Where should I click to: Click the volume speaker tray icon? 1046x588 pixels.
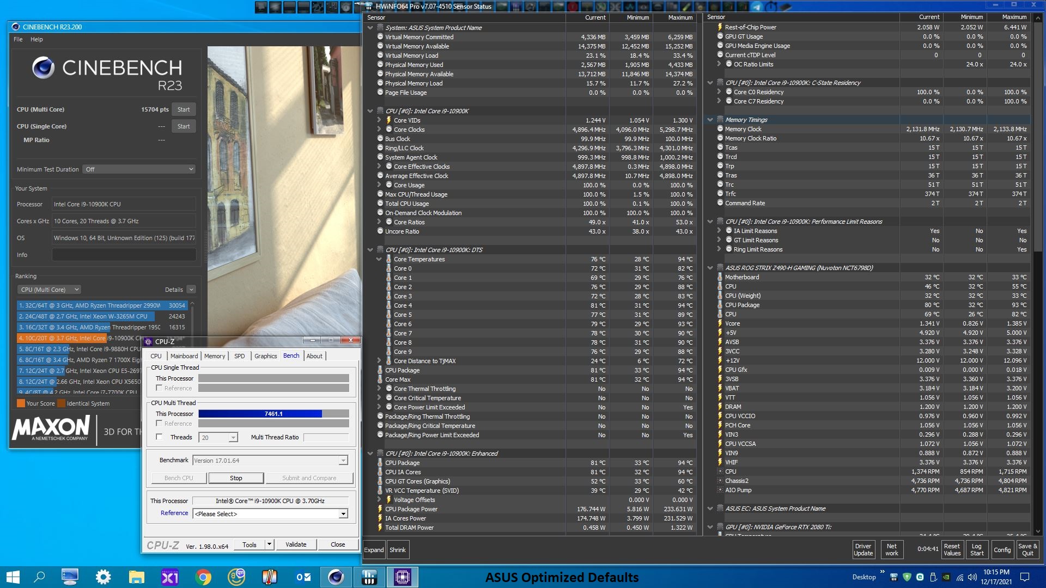[x=972, y=577]
